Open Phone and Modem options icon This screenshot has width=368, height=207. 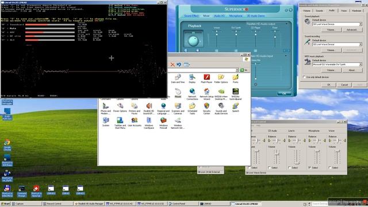coord(106,109)
